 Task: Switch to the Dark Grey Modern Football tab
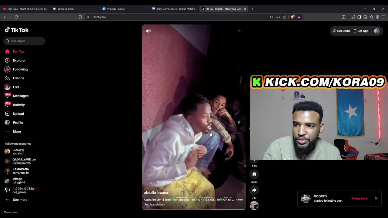[x=174, y=9]
